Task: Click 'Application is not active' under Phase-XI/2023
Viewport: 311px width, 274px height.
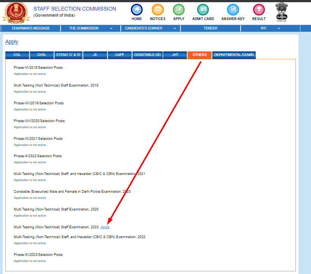Action: 30,261
